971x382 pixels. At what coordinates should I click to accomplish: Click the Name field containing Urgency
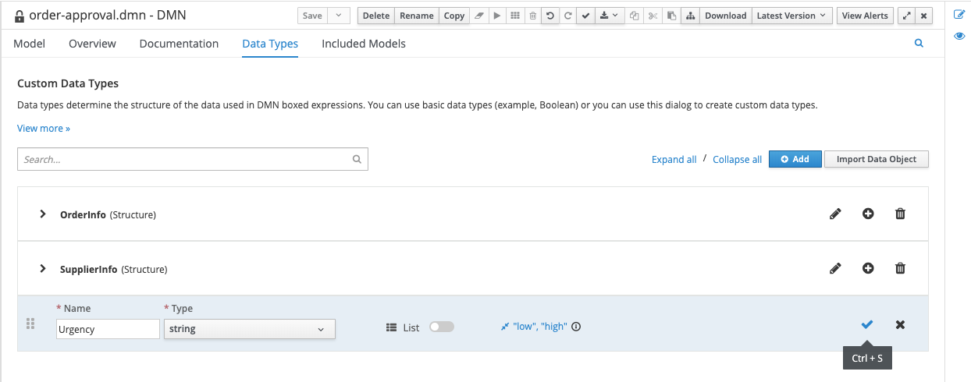pyautogui.click(x=108, y=329)
